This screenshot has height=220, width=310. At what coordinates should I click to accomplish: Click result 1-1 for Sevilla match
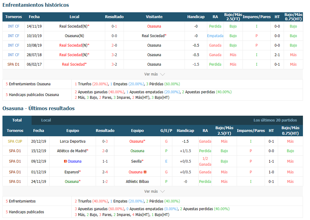(x=105, y=161)
